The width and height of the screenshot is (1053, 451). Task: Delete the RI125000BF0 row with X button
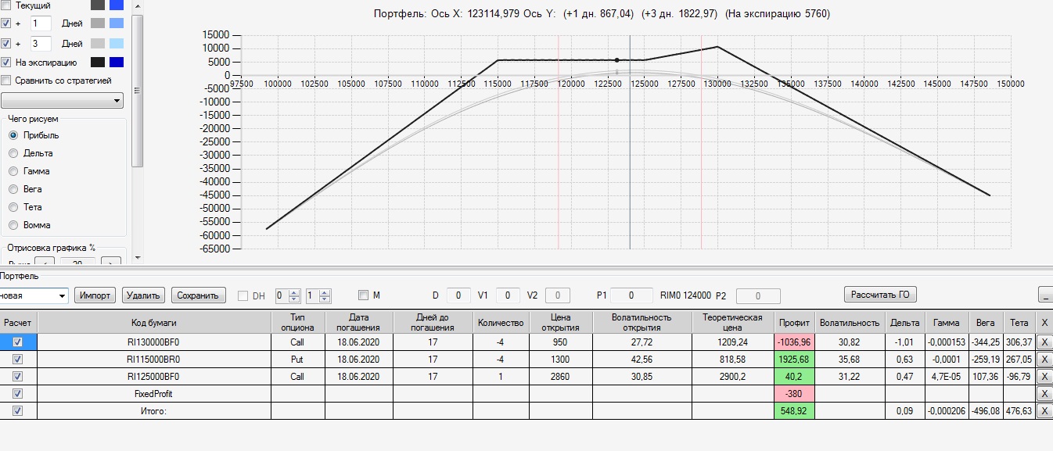1044,376
